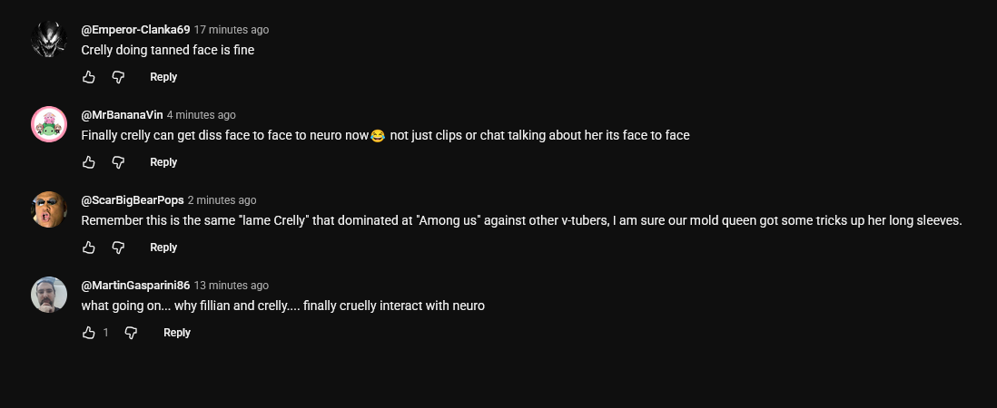
Task: Give thumbs up to @ScarBigBearPops comment
Action: [88, 248]
